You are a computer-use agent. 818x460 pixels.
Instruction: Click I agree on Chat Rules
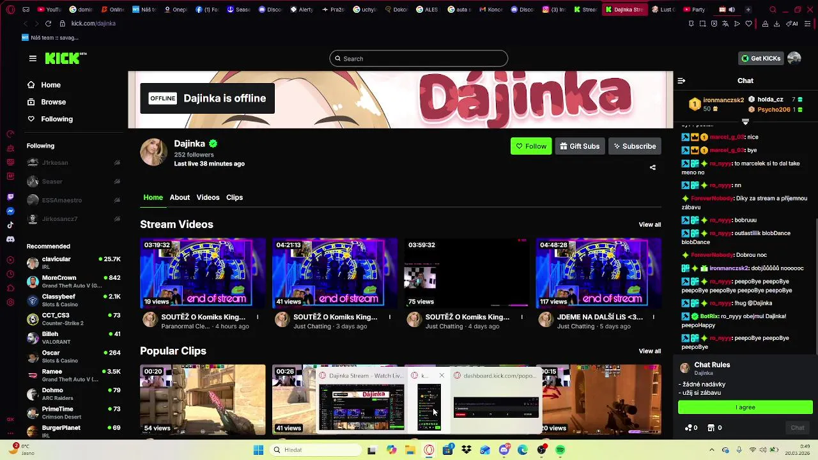point(745,408)
